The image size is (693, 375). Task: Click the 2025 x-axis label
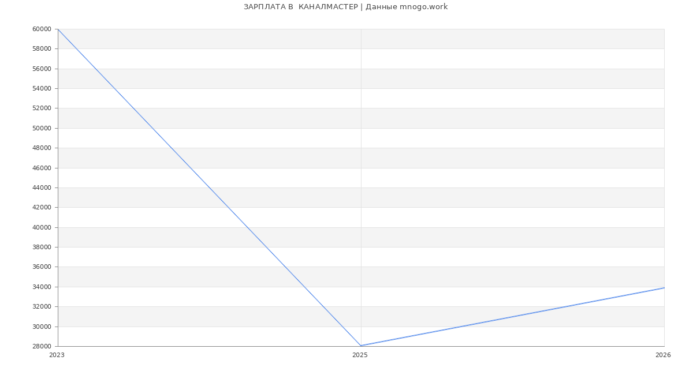click(x=360, y=355)
